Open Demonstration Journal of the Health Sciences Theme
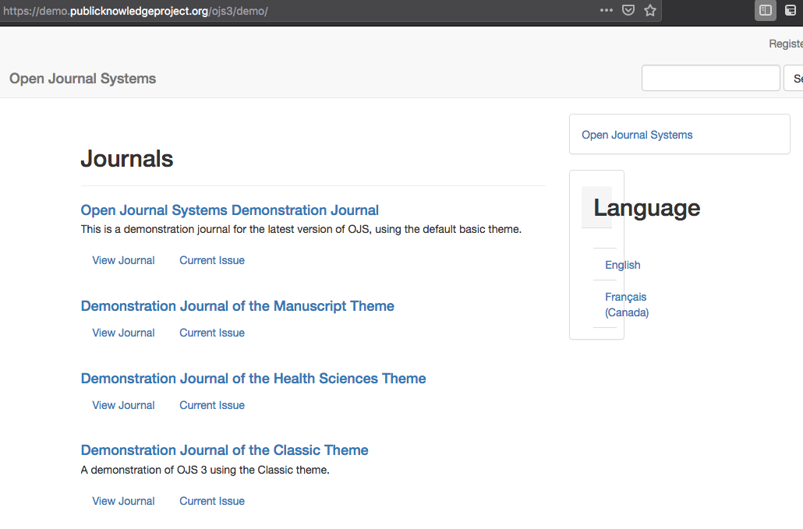The width and height of the screenshot is (803, 529). click(253, 378)
